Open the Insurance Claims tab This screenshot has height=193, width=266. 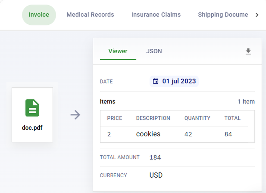pos(156,15)
